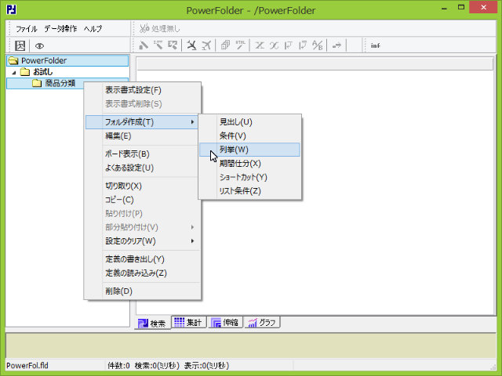The width and height of the screenshot is (502, 376).
Task: Maximize the PowerFolder window
Action: [x=461, y=7]
